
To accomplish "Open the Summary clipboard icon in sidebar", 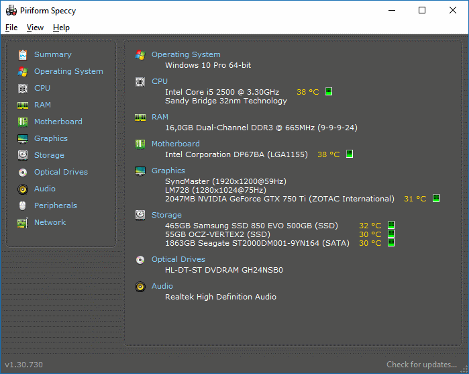I will [23, 55].
